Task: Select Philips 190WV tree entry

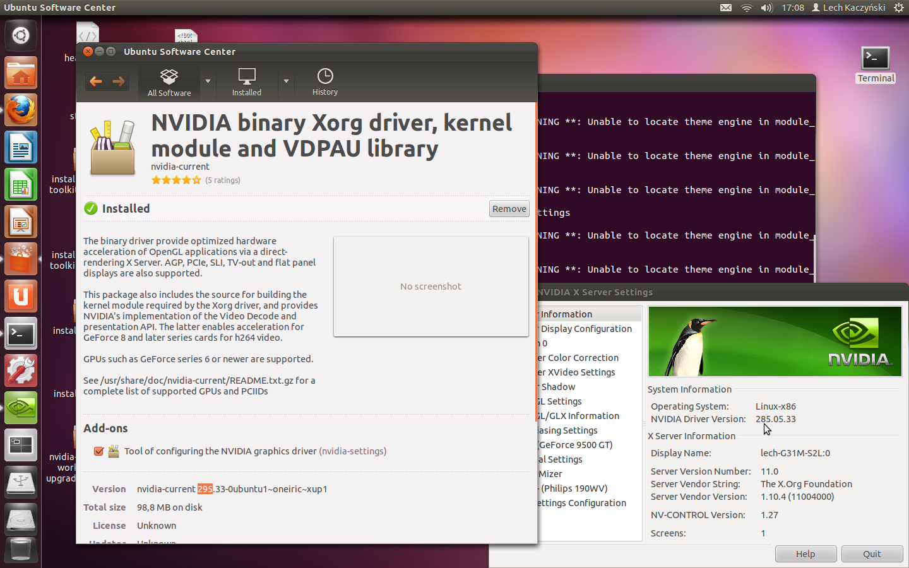Action: 574,488
